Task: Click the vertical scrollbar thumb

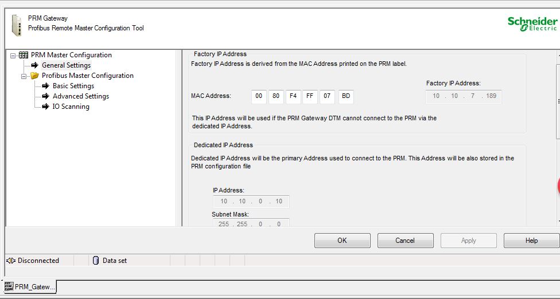Action: pos(558,101)
